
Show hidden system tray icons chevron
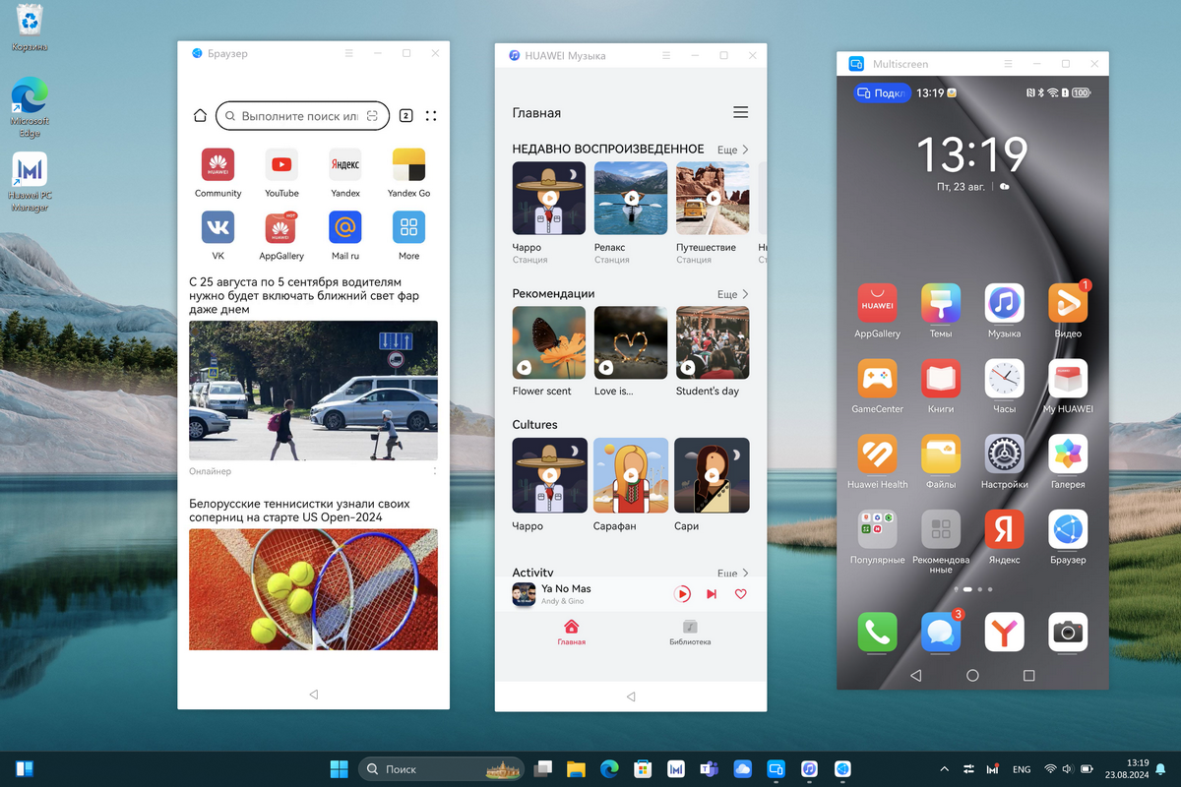(945, 768)
